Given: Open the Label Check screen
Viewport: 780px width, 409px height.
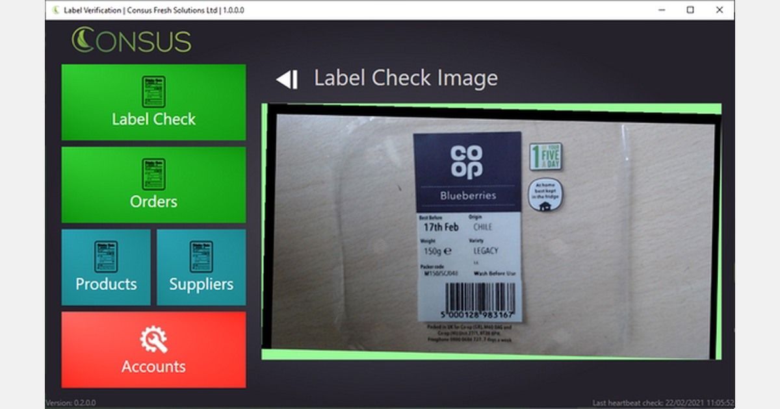Looking at the screenshot, I should 153,102.
